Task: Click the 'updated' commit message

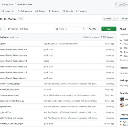Action: coord(47,89)
